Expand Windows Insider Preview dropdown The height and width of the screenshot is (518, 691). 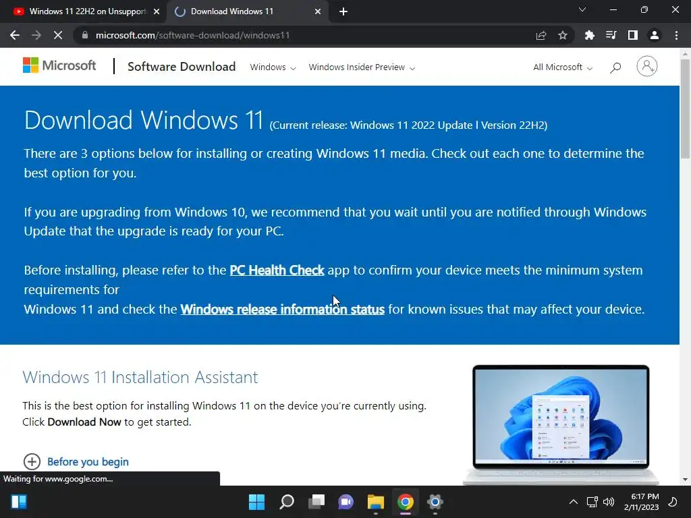(362, 67)
